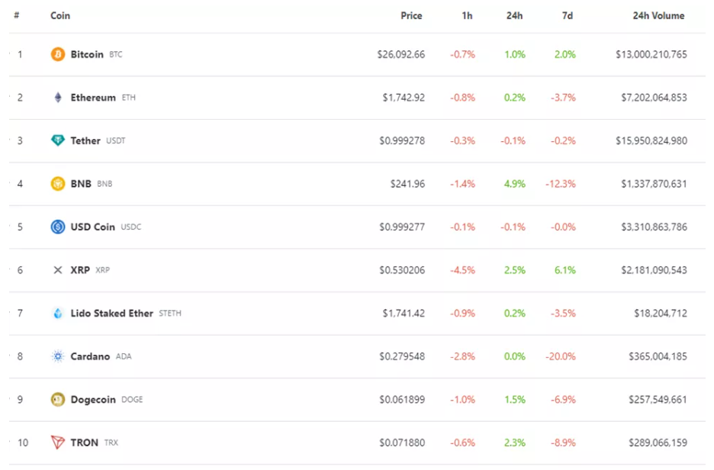
Task: Click Bitcoin's price value $26,092.66
Action: point(400,55)
